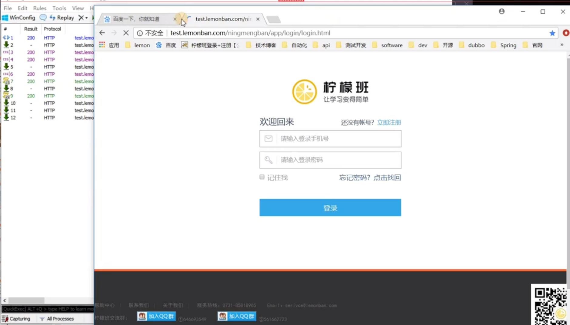570x325 pixels.
Task: Click Replay in the Fiddler toolbar
Action: click(x=62, y=18)
